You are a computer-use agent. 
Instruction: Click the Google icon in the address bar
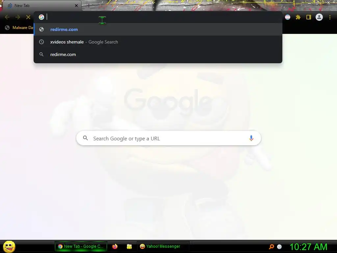(41, 17)
